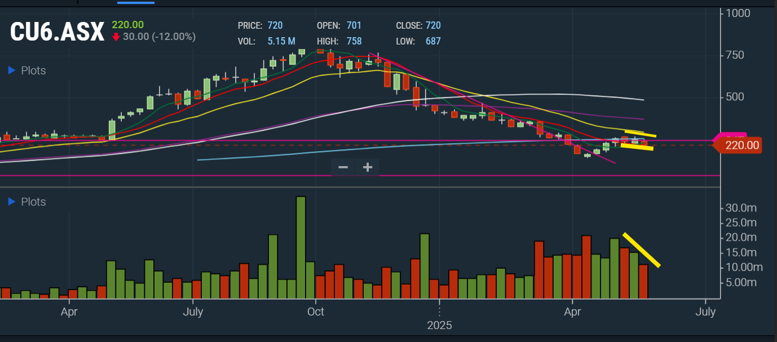Screen dimensions: 777x342
Task: Click the PRICE: 720 readout
Action: tap(260, 25)
